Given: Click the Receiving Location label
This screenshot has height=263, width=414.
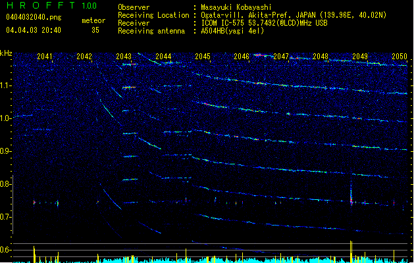Looking at the screenshot, I should 153,15.
